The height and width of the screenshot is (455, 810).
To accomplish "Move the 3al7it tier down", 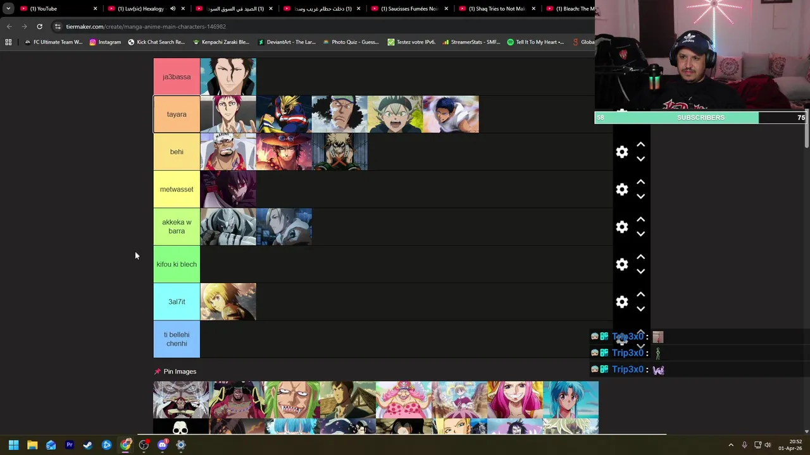I will pos(640,309).
